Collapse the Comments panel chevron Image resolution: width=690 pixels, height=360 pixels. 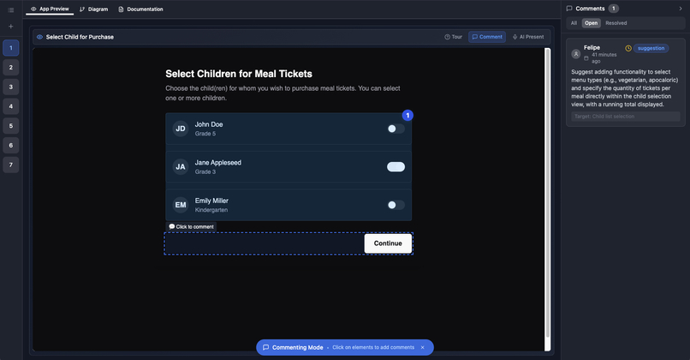pos(681,9)
